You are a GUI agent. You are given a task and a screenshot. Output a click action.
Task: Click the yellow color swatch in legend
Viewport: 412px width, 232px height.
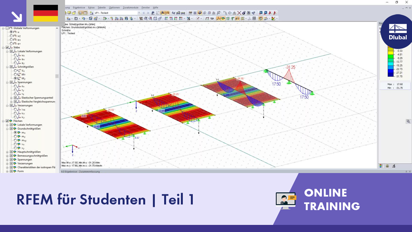pos(391,53)
